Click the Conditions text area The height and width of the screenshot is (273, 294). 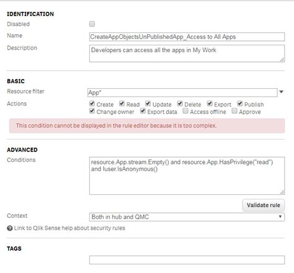187,176
